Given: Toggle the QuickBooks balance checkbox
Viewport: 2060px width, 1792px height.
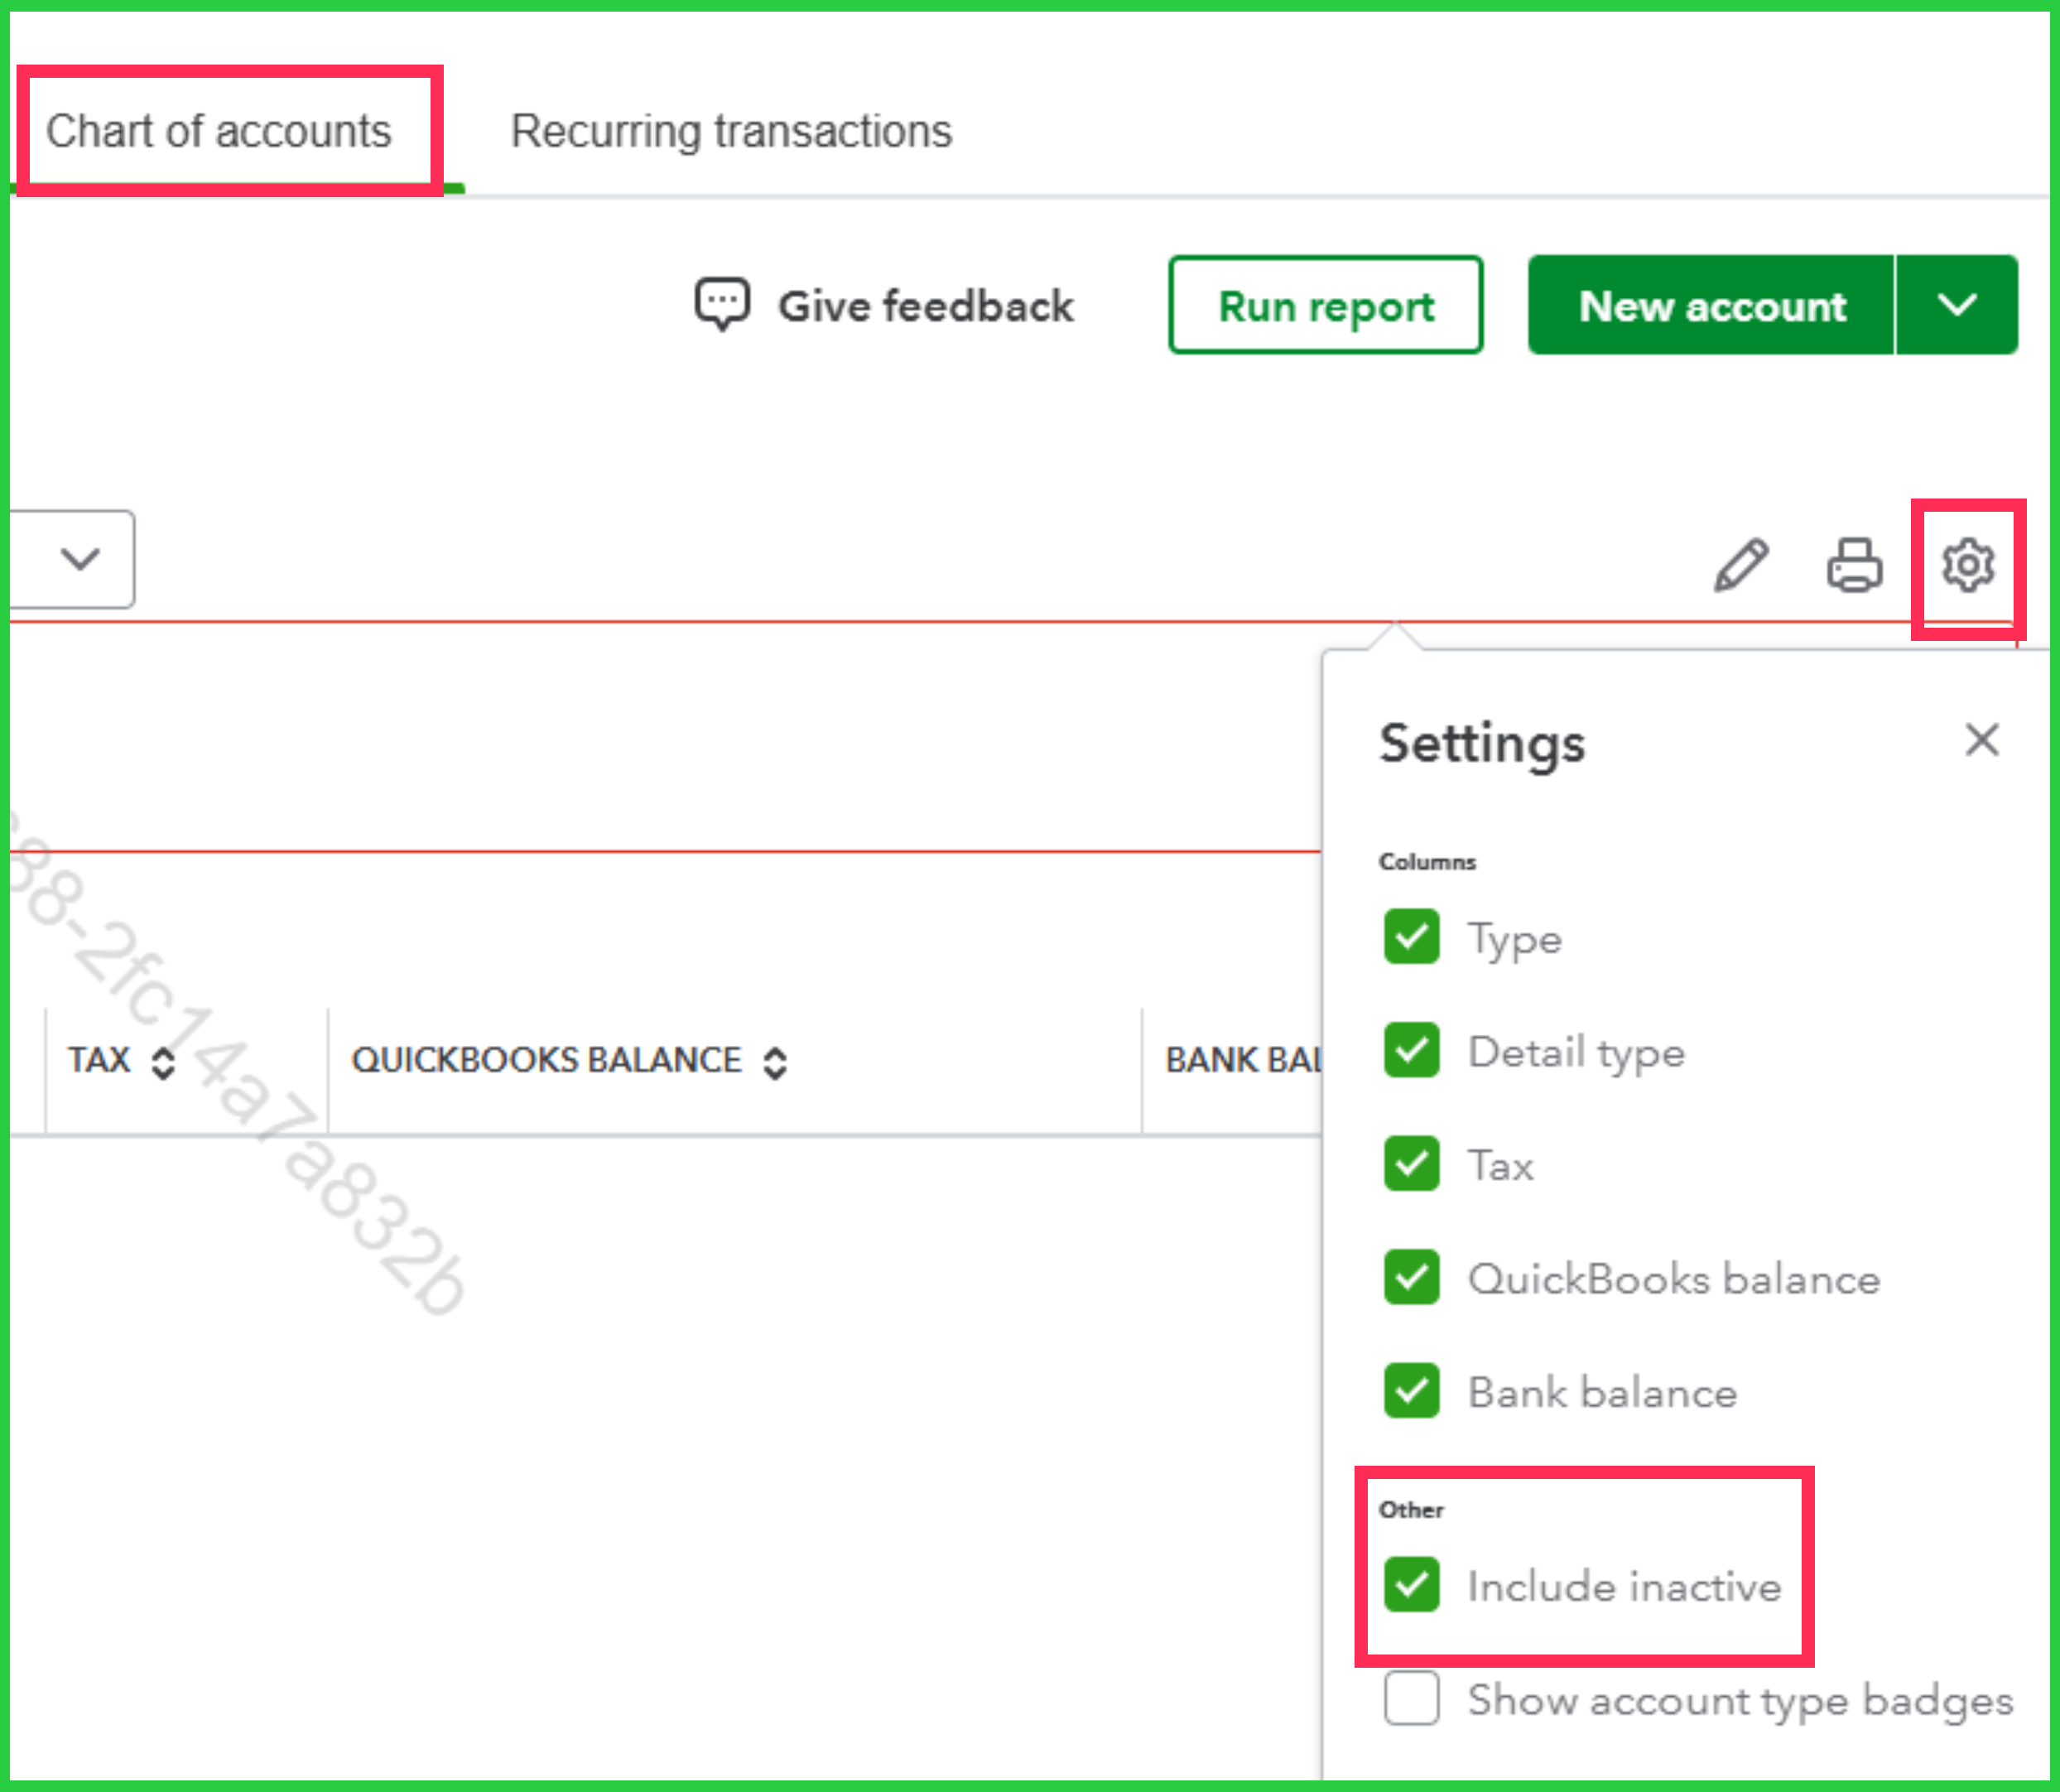Looking at the screenshot, I should tap(1411, 1277).
